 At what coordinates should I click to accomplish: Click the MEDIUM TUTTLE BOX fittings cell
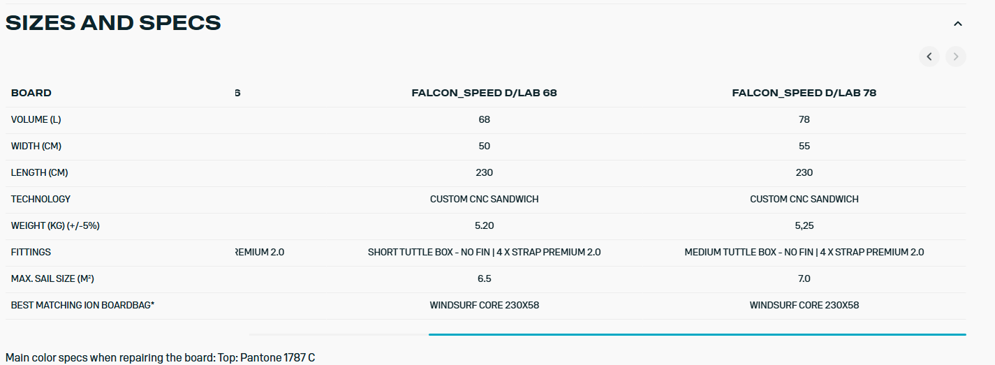pyautogui.click(x=804, y=252)
